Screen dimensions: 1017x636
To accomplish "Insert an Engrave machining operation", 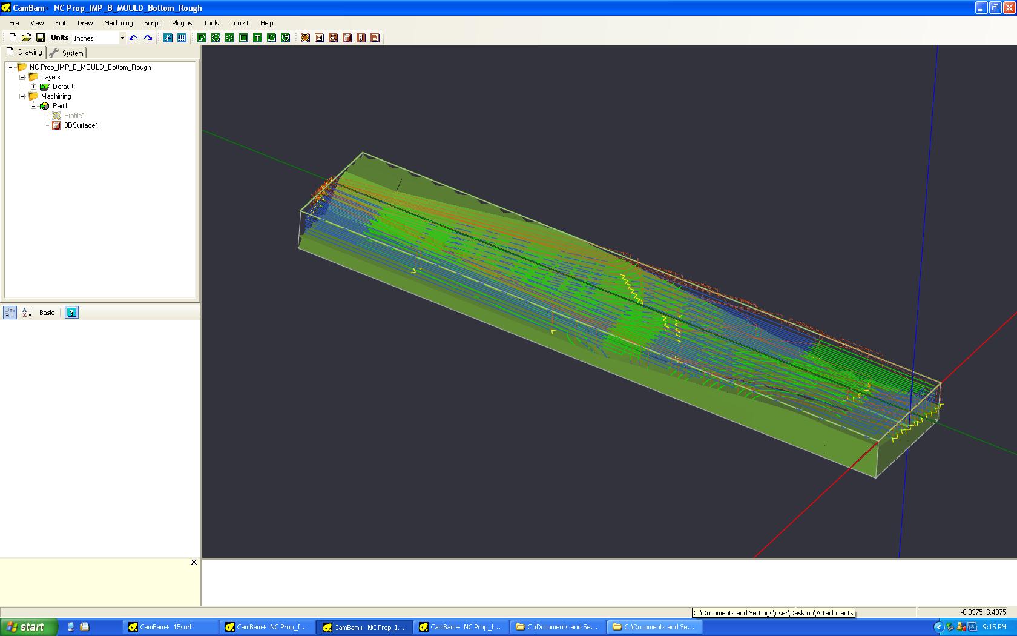I will tap(333, 38).
